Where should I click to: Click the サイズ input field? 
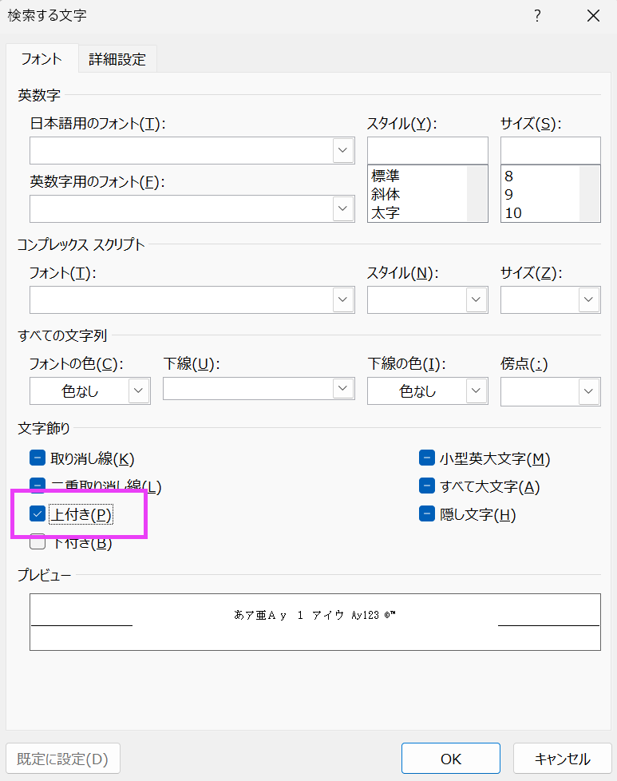coord(550,150)
